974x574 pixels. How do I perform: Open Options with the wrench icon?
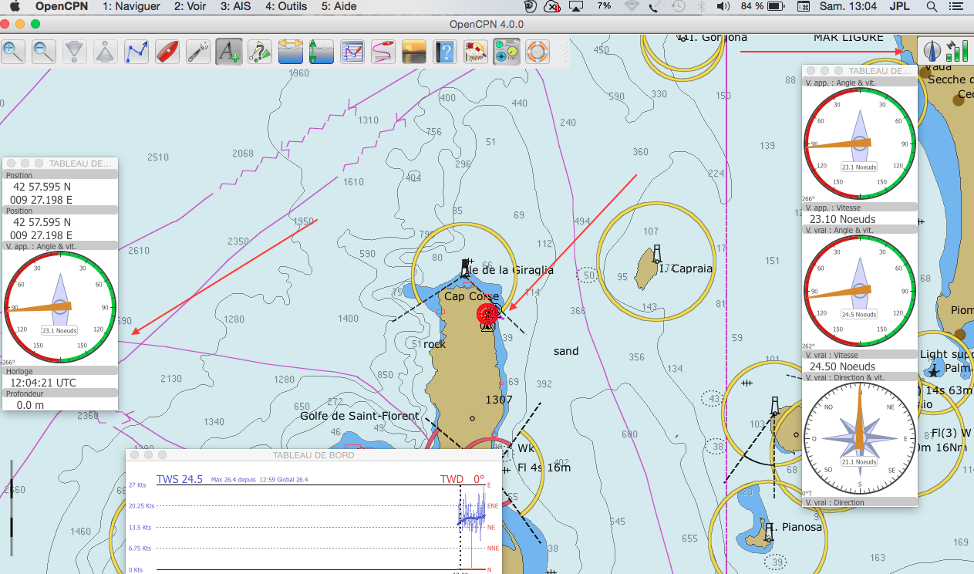click(x=198, y=52)
